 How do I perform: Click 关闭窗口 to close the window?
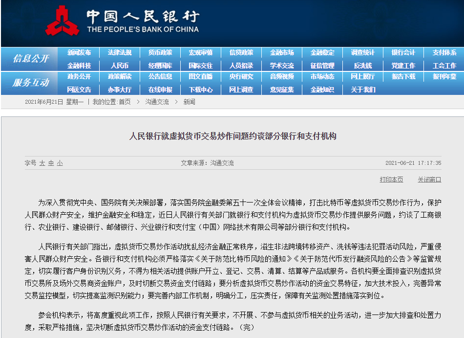pyautogui.click(x=430, y=179)
